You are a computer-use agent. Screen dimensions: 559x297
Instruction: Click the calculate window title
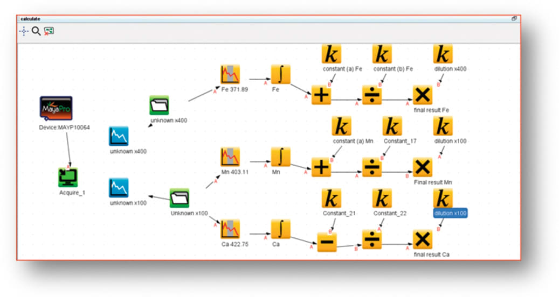[30, 19]
